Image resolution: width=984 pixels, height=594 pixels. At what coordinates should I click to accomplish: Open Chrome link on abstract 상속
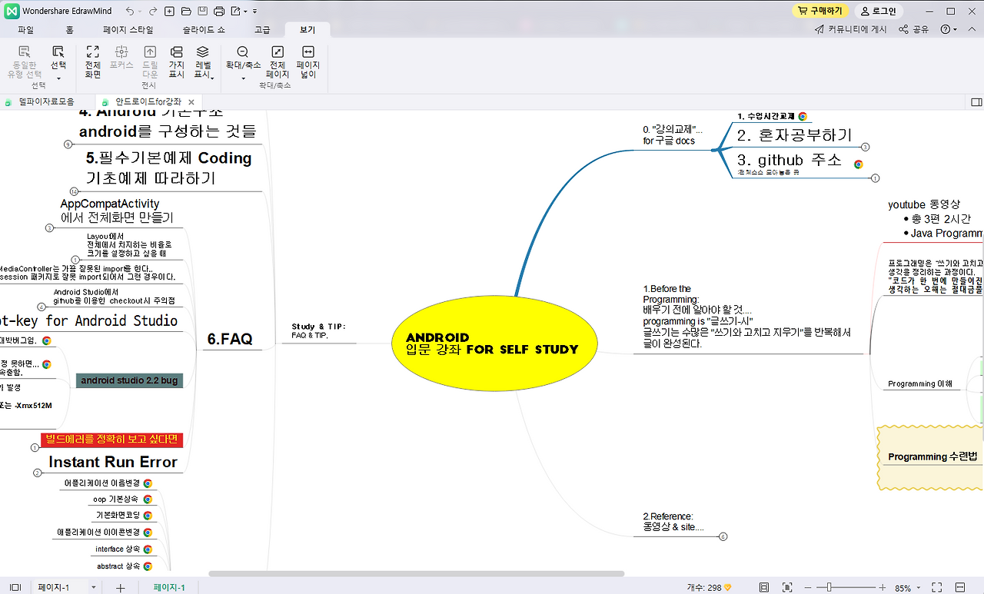148,566
